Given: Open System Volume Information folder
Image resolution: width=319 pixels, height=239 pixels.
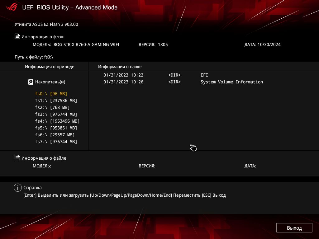Looking at the screenshot, I should pos(232,82).
